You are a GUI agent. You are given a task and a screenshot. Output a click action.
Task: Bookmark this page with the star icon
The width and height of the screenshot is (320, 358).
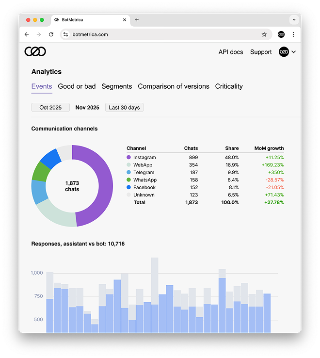click(x=264, y=34)
